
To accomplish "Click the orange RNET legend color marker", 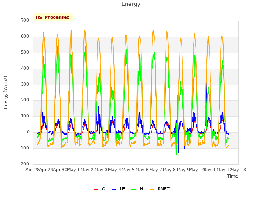I will [x=152, y=190].
